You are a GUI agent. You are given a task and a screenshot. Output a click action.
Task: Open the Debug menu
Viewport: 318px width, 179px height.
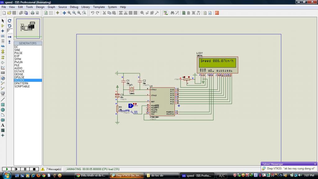pyautogui.click(x=74, y=7)
